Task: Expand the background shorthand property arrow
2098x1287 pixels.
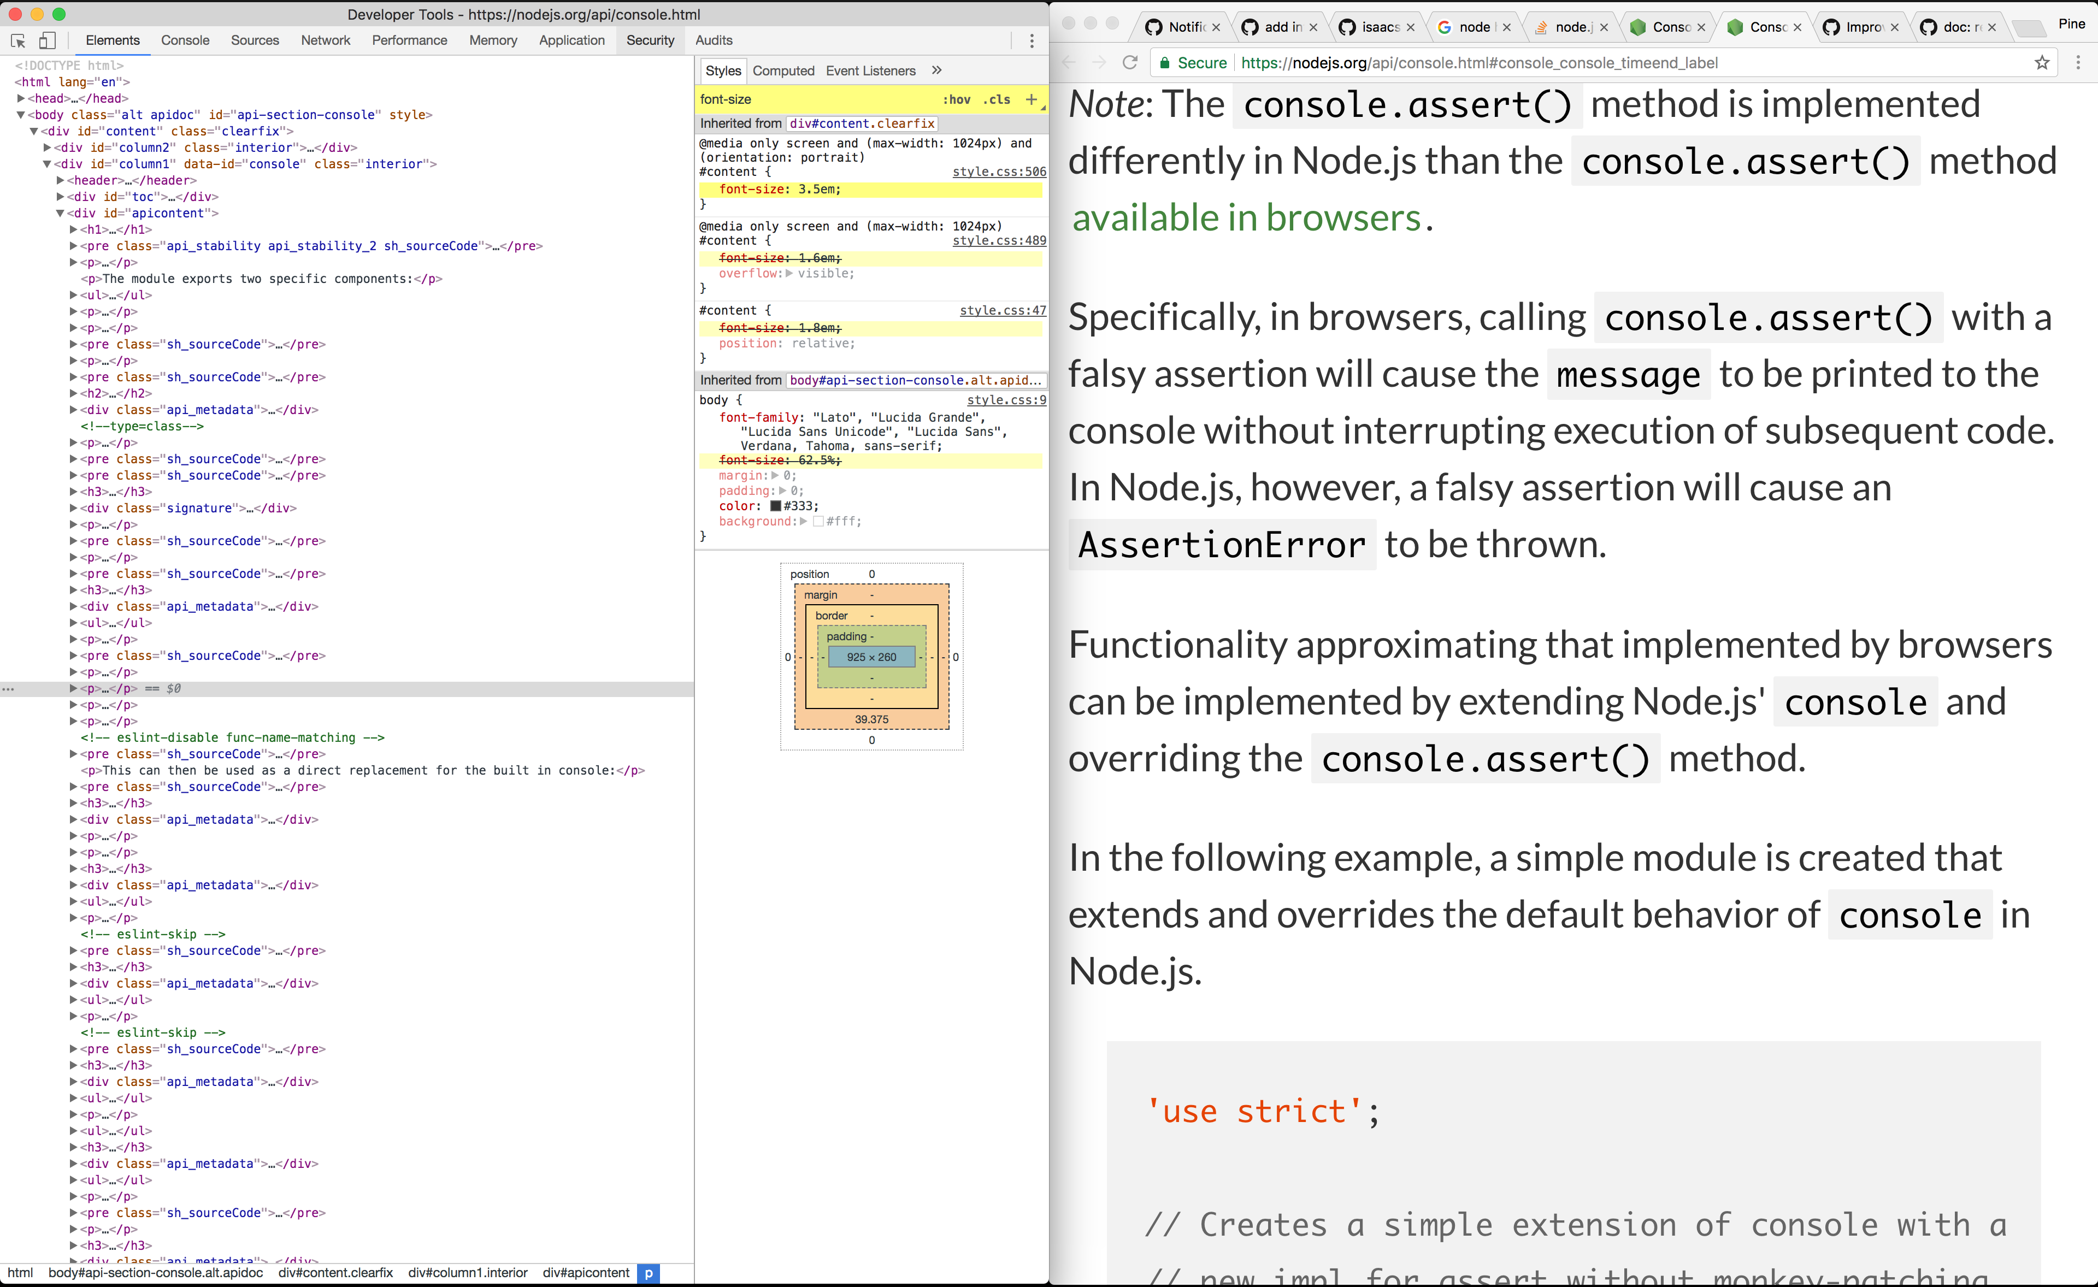Action: [803, 522]
